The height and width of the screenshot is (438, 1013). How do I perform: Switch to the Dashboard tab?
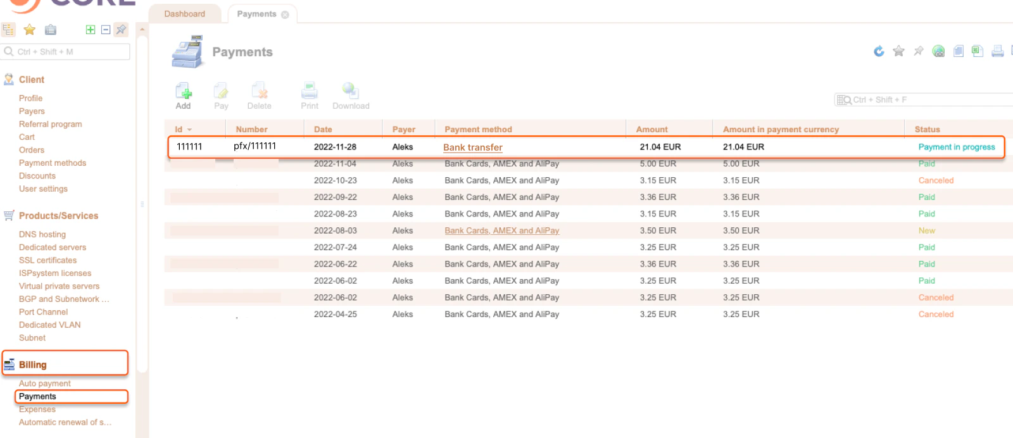tap(185, 14)
